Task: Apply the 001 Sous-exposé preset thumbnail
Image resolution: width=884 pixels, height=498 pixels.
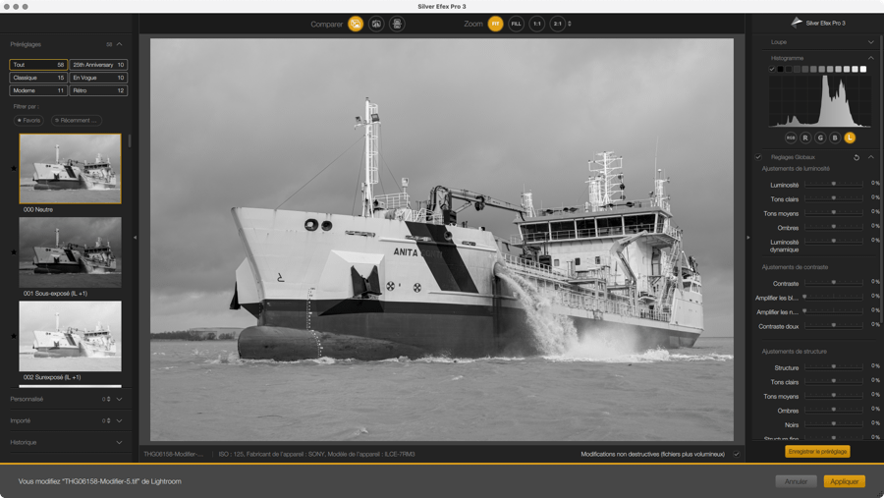Action: [x=70, y=252]
